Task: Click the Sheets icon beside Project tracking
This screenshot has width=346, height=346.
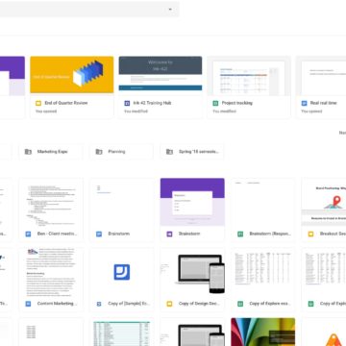Action: click(x=215, y=103)
